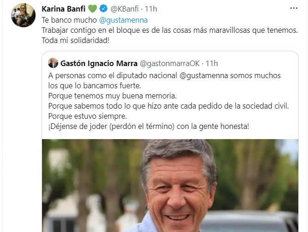
Task: Open the smiling man photo in quoted tweet
Action: [170, 185]
